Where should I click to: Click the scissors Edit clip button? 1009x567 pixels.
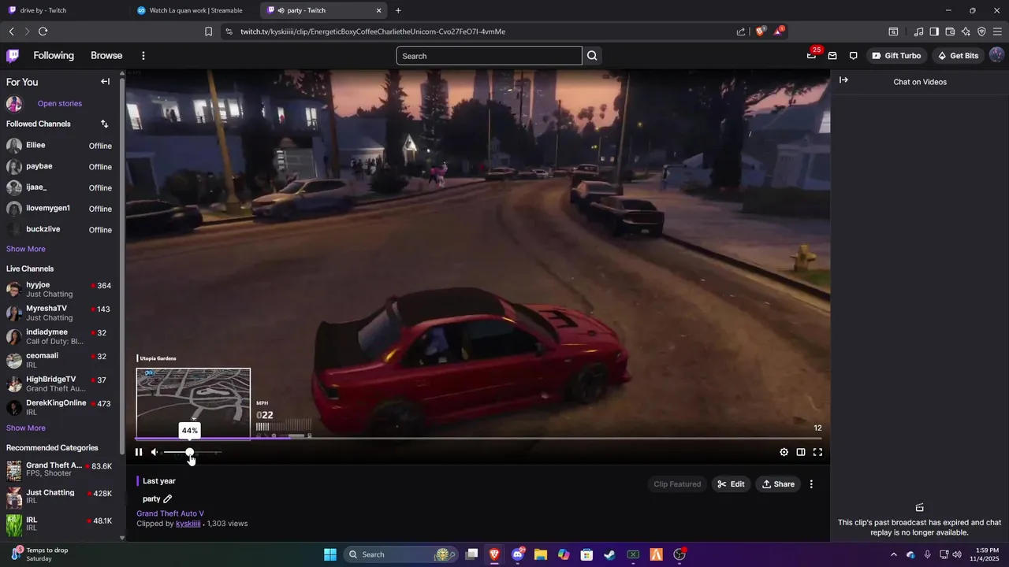[731, 484]
